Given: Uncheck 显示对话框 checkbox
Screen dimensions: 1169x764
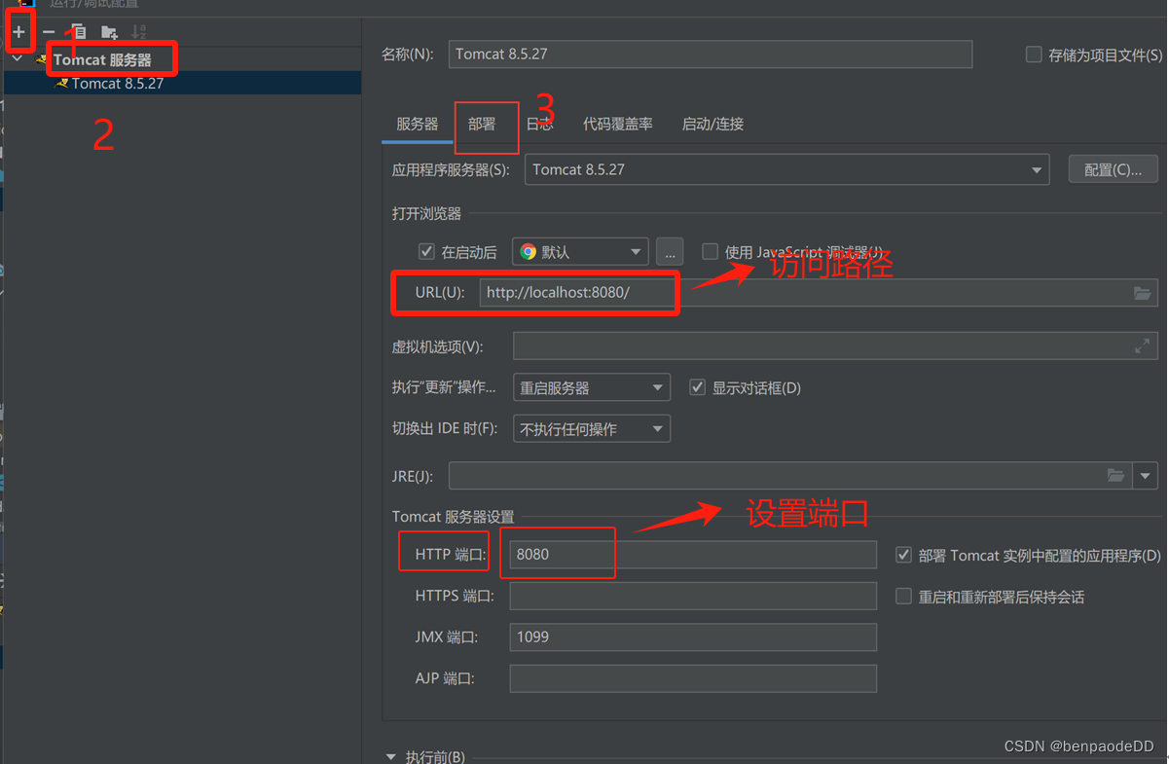Looking at the screenshot, I should [697, 387].
